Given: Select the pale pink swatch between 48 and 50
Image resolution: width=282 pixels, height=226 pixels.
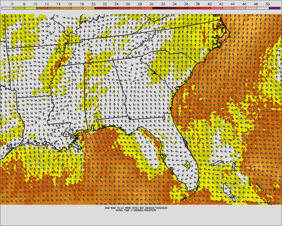Looking at the screenshot, I should [263, 8].
